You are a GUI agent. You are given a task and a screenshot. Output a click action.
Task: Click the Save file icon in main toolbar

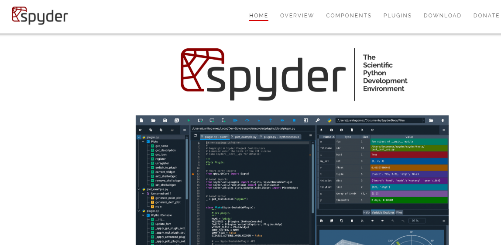(x=165, y=121)
